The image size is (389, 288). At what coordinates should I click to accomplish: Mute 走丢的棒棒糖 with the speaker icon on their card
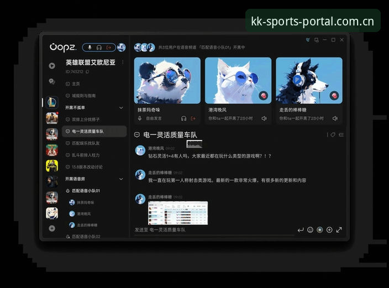[x=335, y=118]
